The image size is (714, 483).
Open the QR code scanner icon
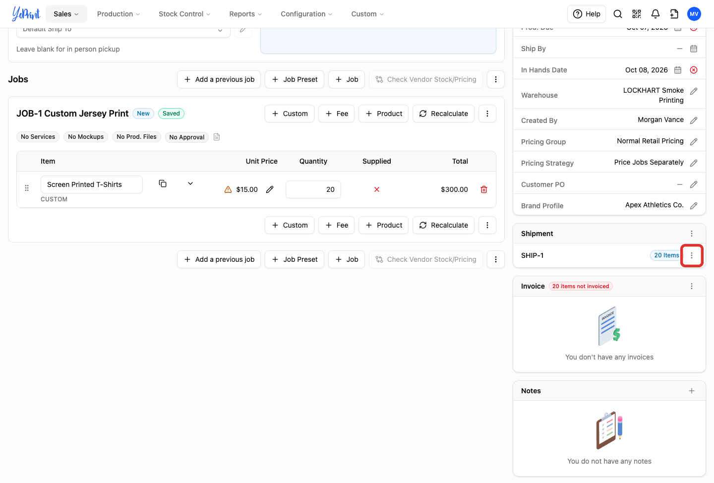(637, 14)
